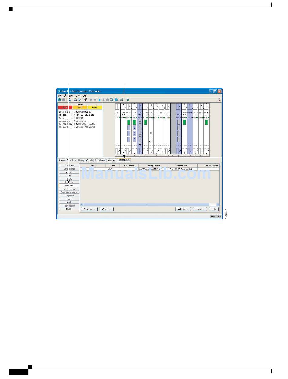This screenshot has width=288, height=379.
Task: Switch to the Inventory tab
Action: (112, 160)
